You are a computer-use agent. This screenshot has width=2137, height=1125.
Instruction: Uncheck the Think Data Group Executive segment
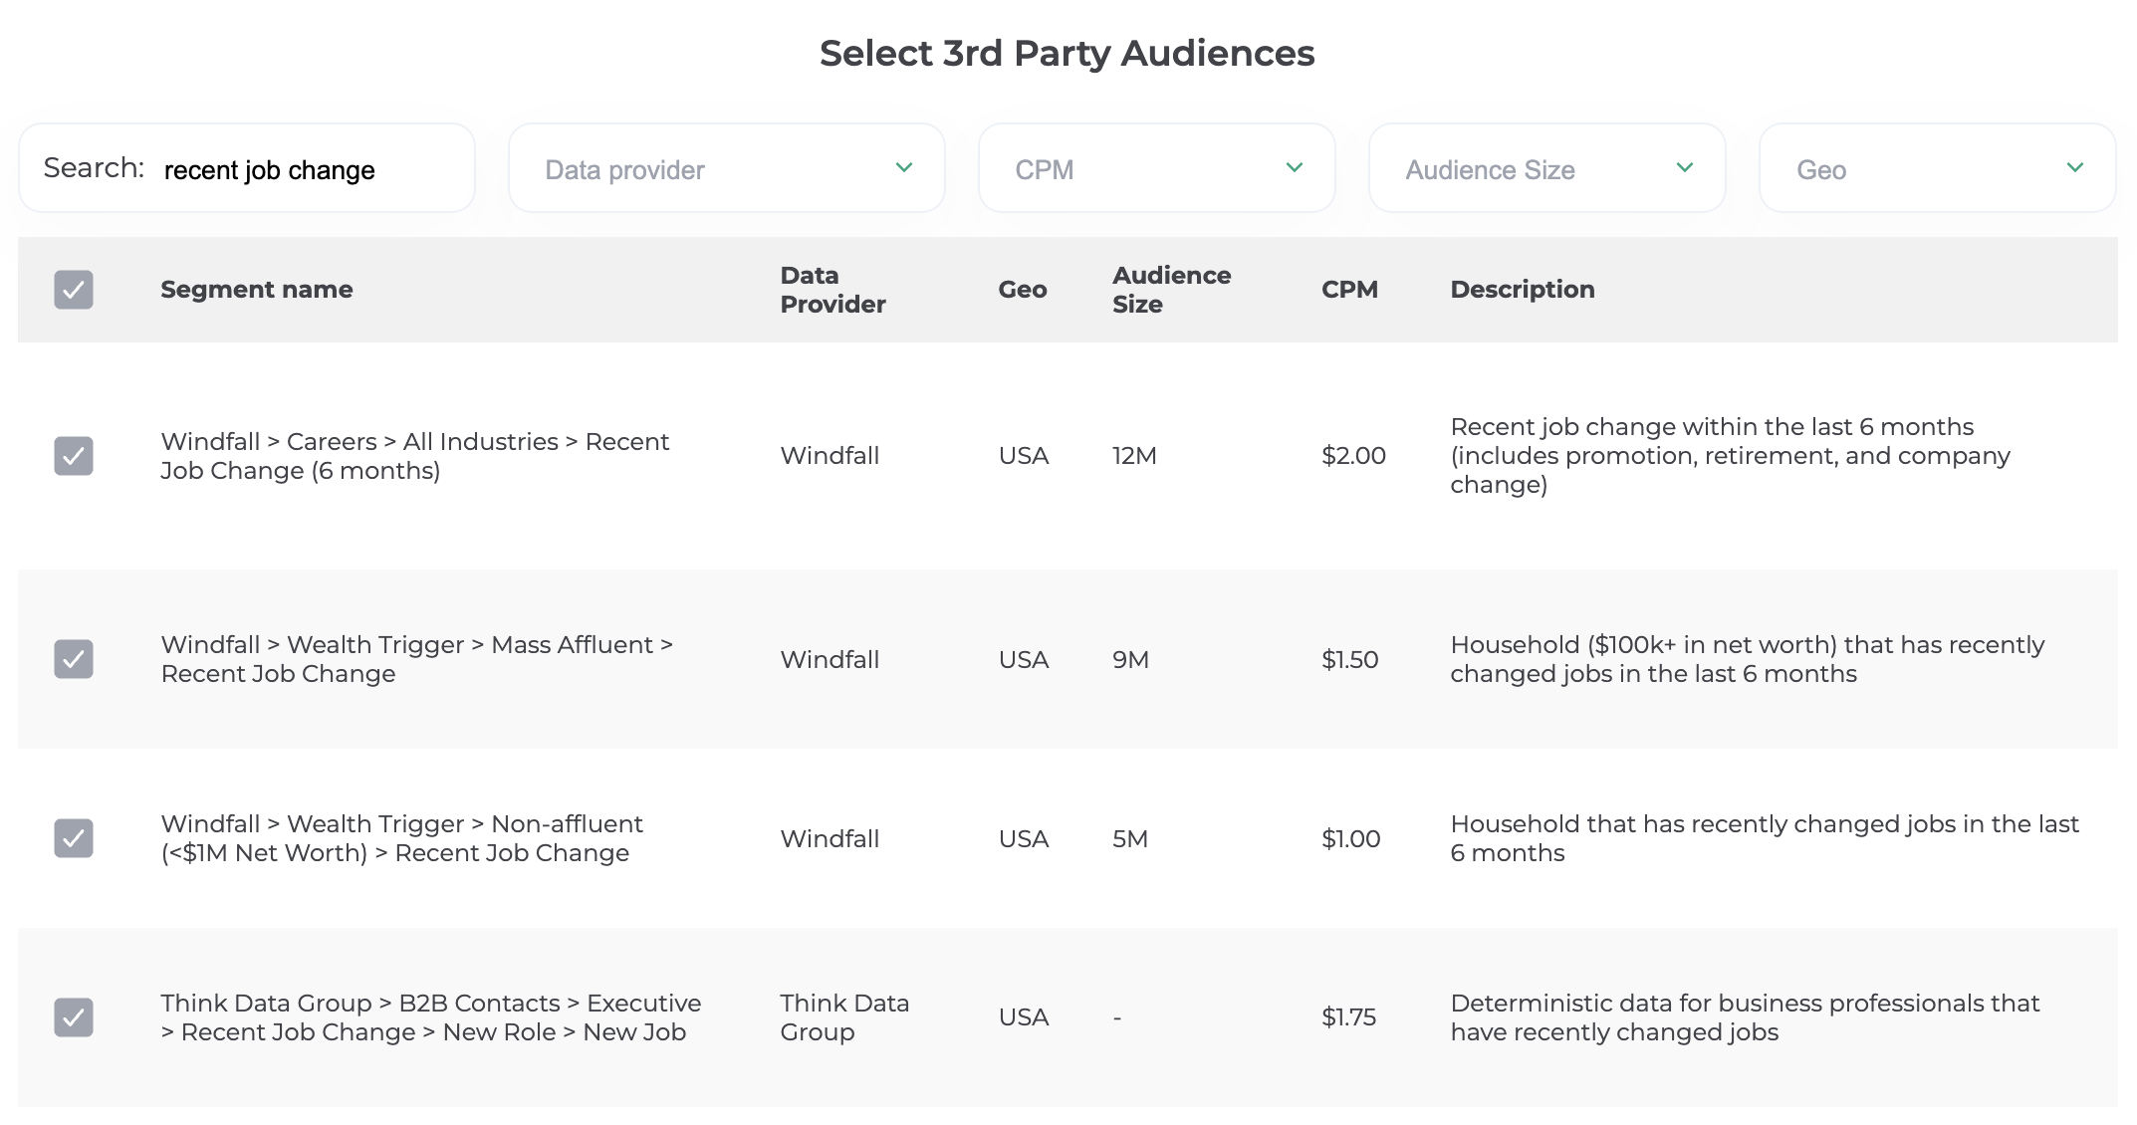74,1017
